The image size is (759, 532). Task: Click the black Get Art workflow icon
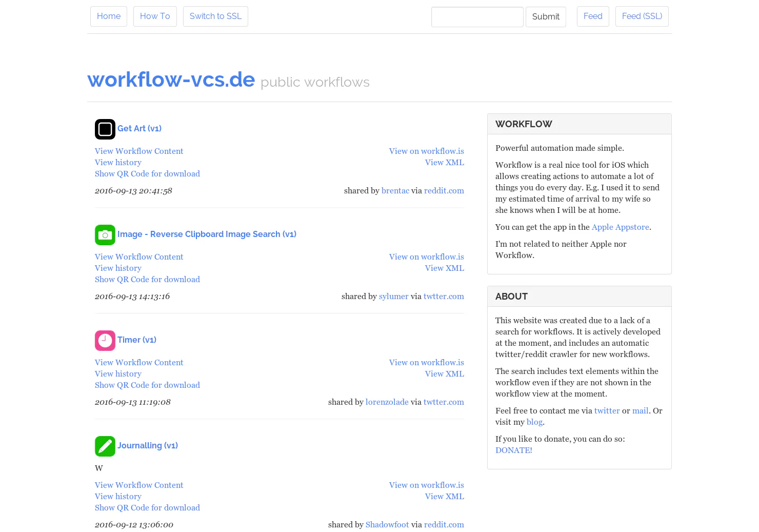click(x=105, y=129)
